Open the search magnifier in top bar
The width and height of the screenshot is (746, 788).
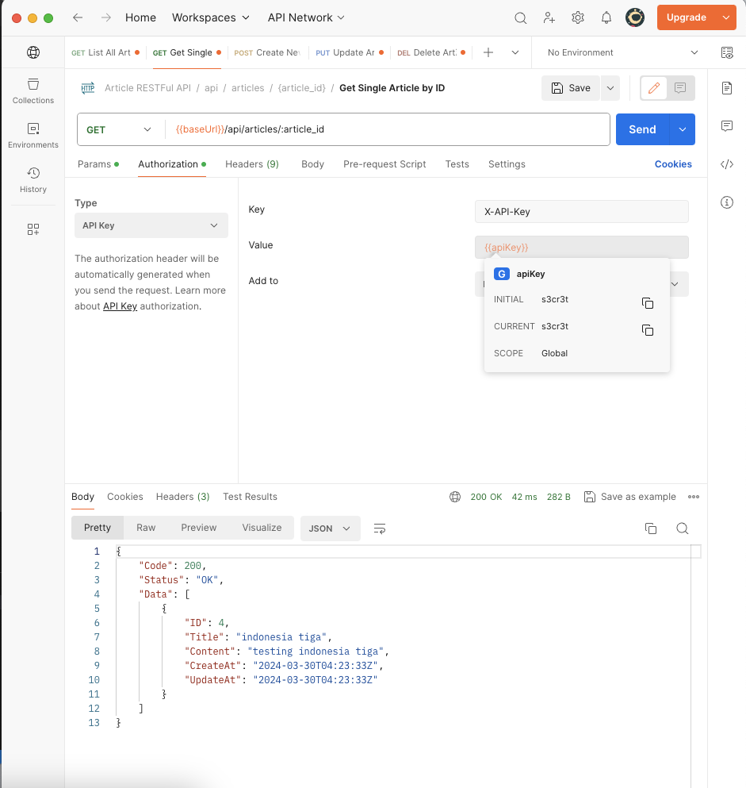521,18
